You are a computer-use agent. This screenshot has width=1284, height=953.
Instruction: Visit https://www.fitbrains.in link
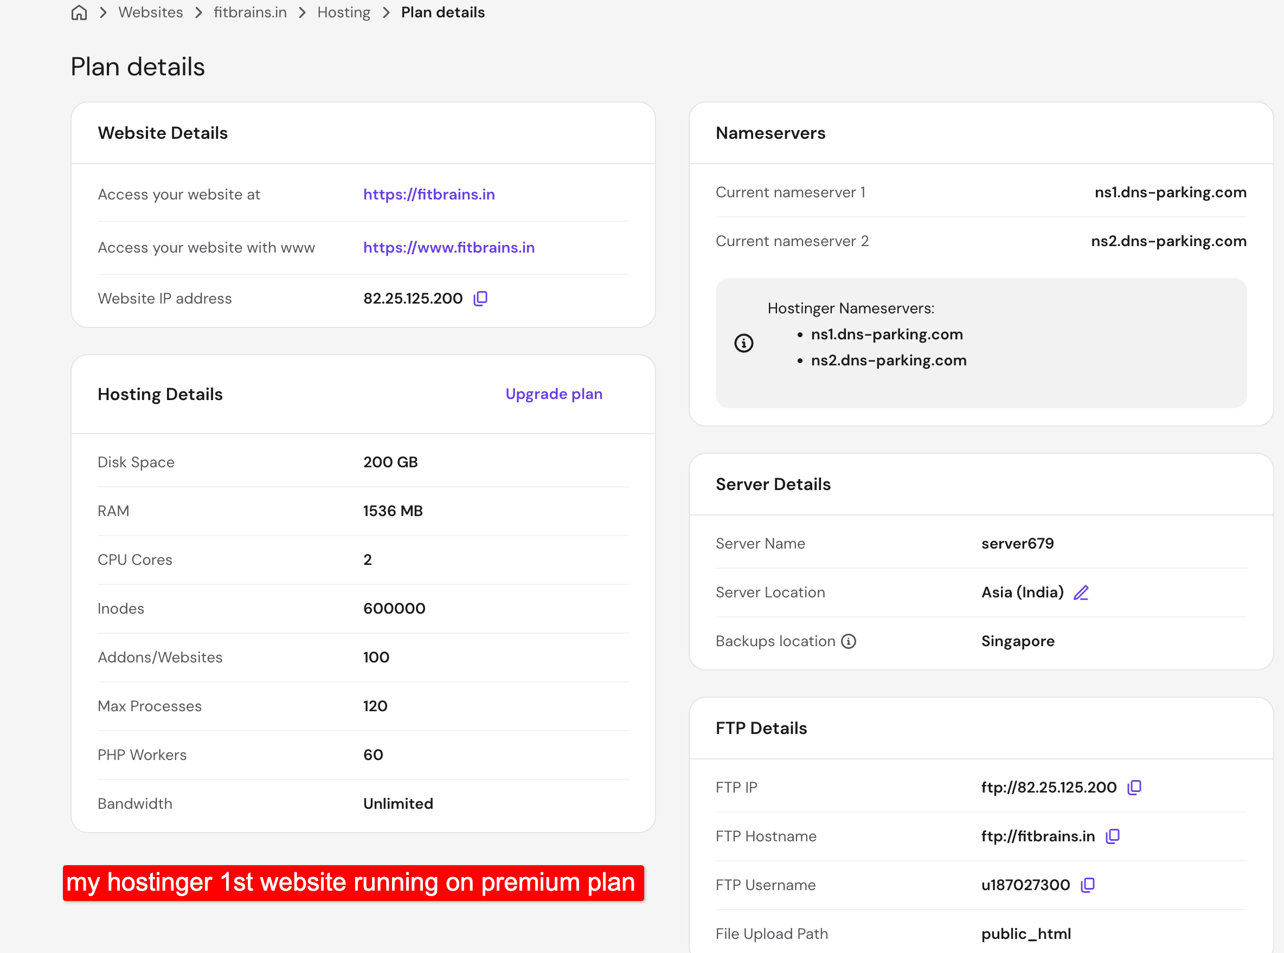click(x=449, y=248)
